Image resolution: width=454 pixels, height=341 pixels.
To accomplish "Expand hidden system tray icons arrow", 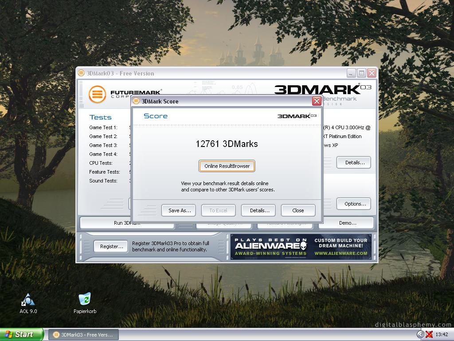I will click(420, 335).
